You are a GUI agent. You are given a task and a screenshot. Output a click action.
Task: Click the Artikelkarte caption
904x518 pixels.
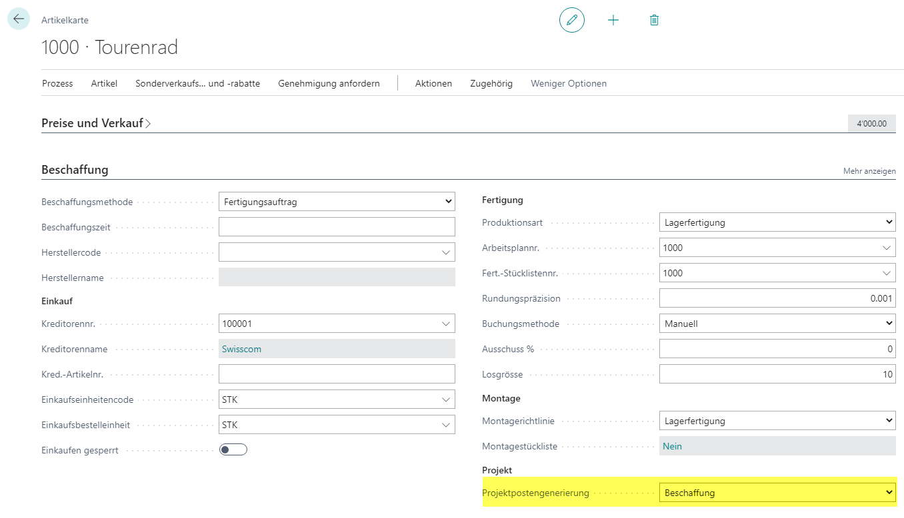(65, 20)
